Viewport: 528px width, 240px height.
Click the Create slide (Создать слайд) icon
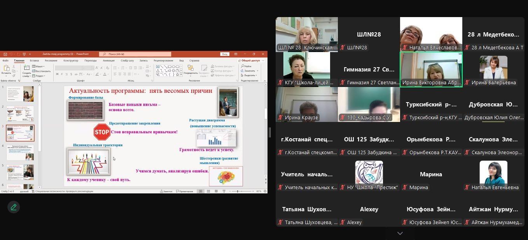coord(26,69)
